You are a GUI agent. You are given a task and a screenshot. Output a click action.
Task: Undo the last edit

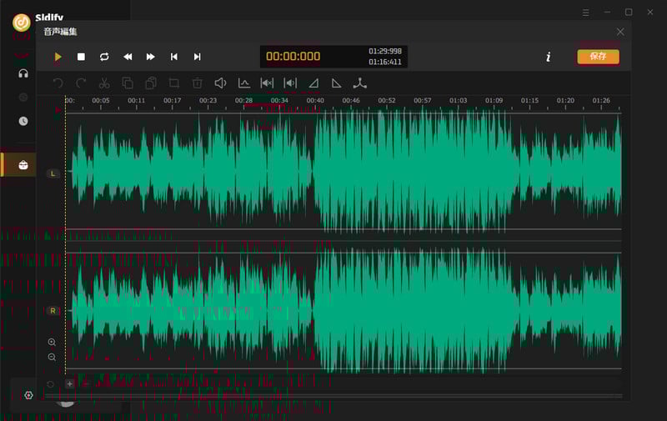(x=58, y=83)
